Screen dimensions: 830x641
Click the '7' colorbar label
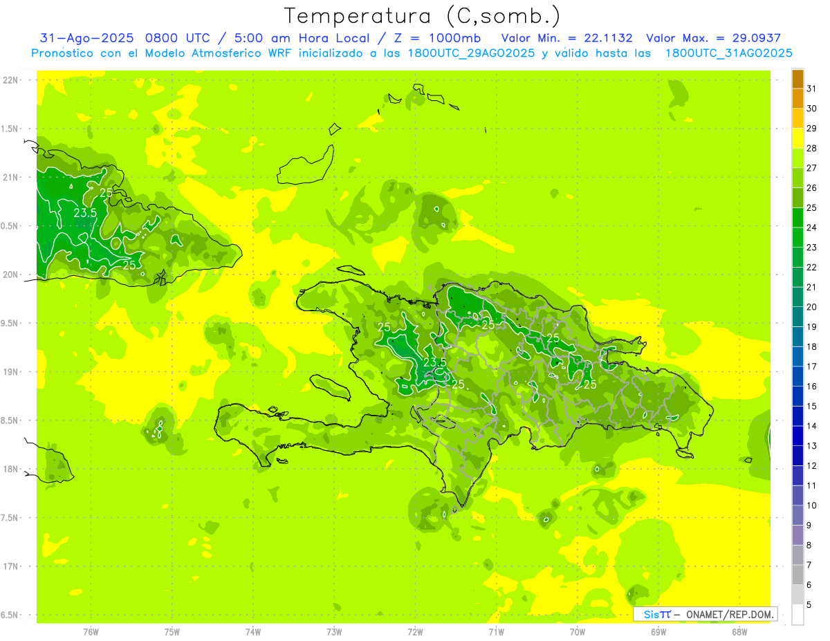click(x=809, y=565)
